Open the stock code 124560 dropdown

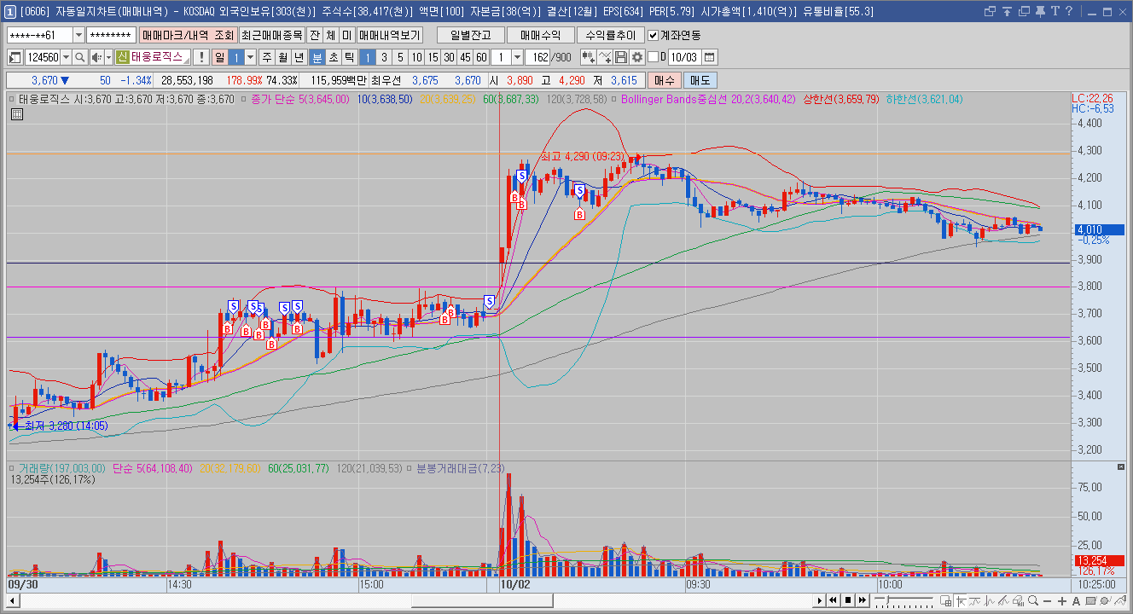coord(66,57)
